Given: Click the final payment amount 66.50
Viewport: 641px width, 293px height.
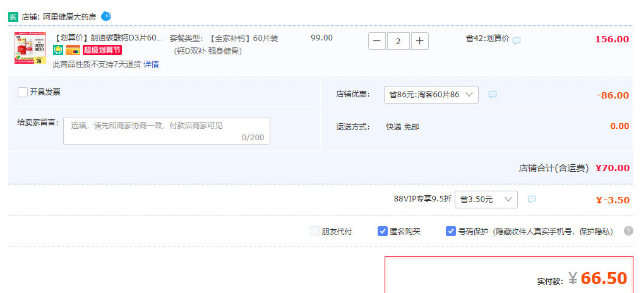Looking at the screenshot, I should tap(604, 278).
